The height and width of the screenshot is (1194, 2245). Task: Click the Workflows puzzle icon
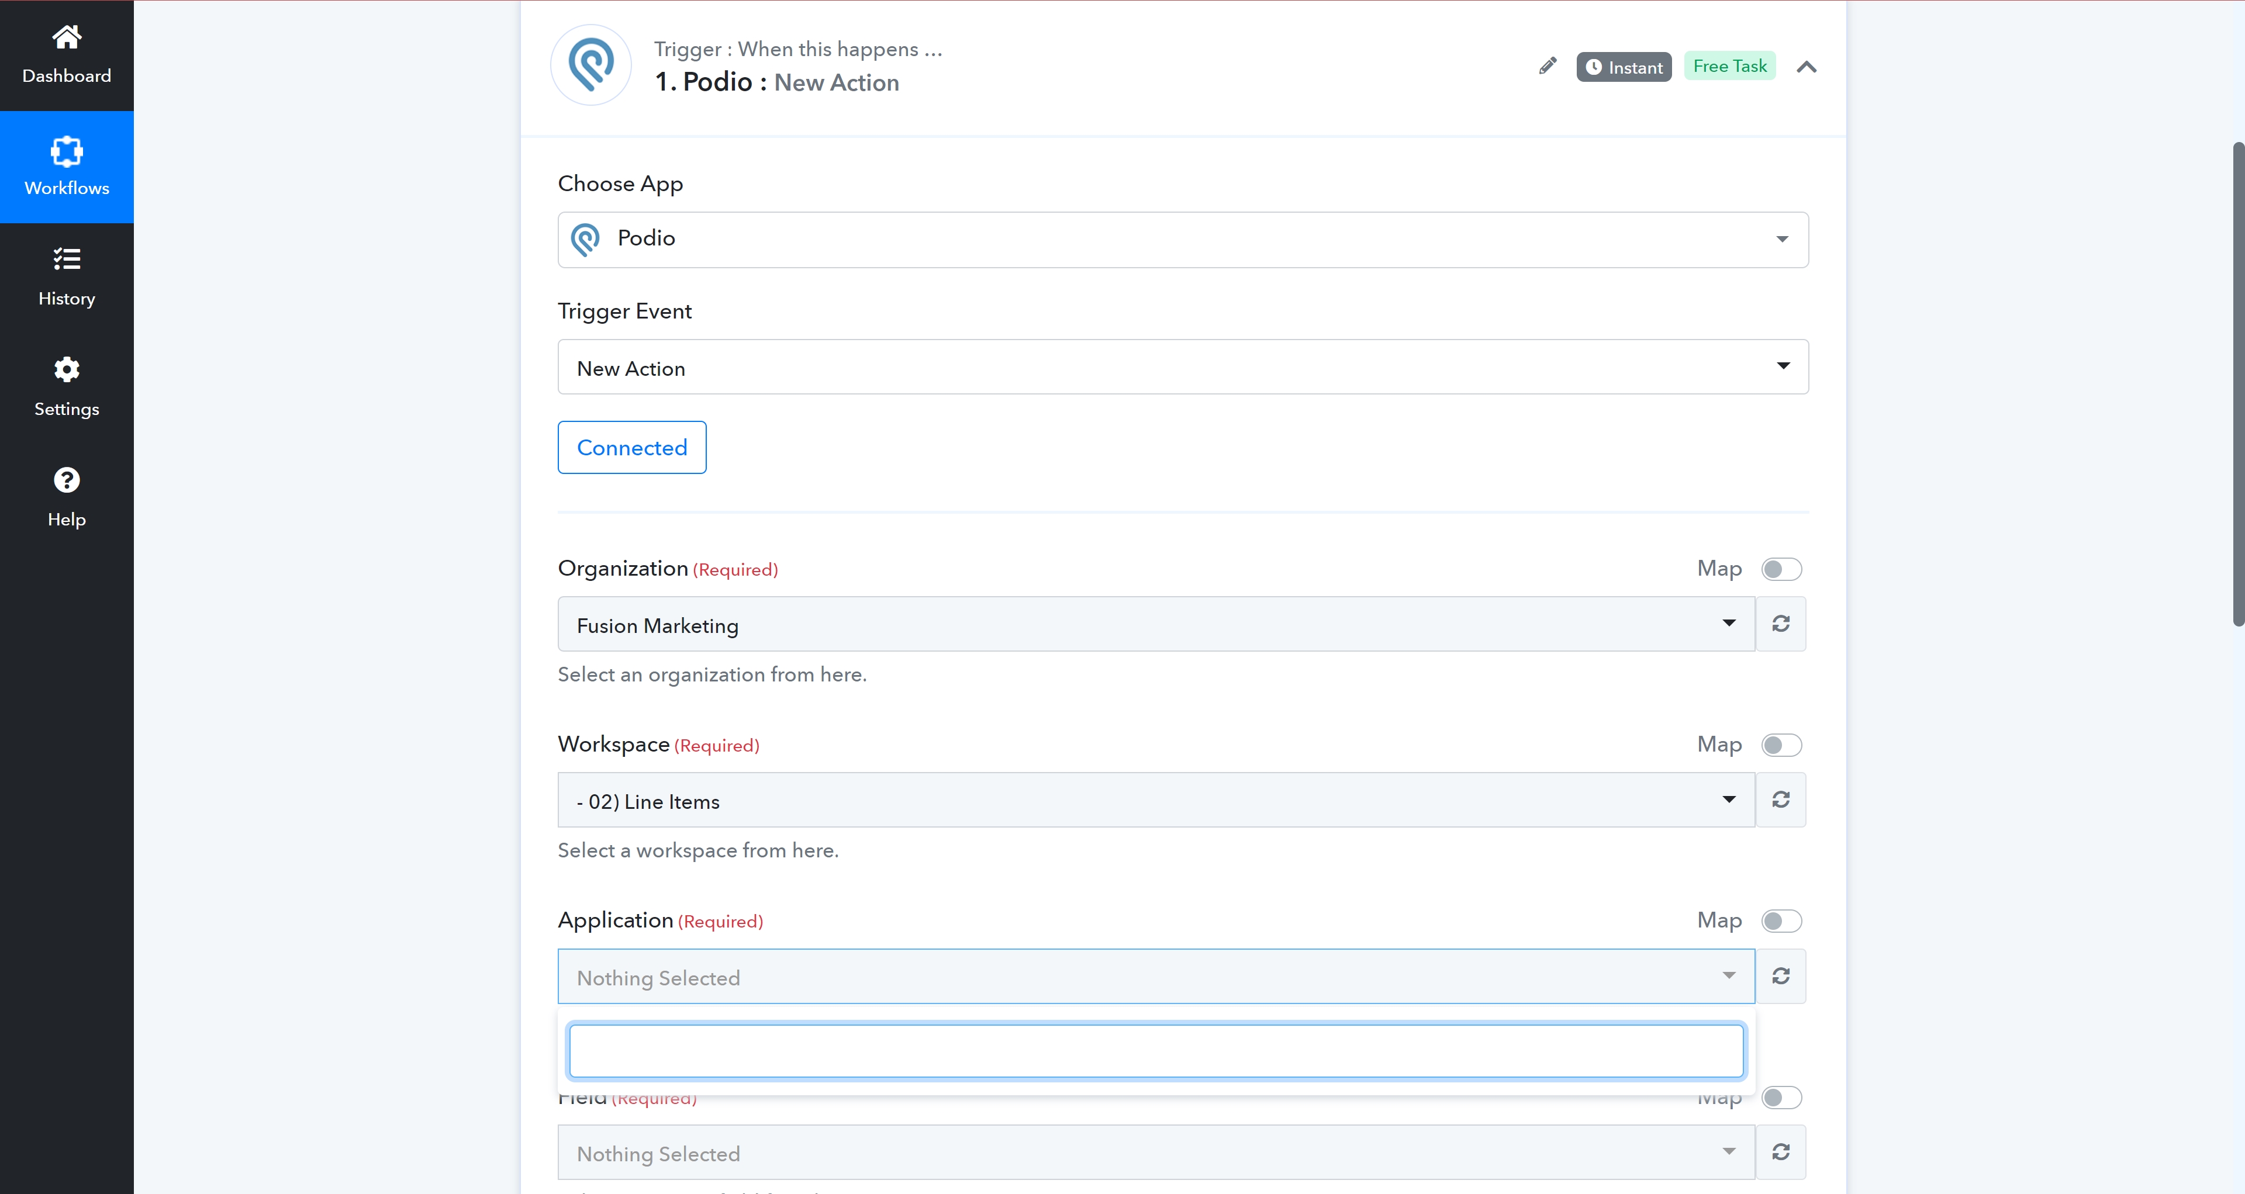pyautogui.click(x=66, y=151)
